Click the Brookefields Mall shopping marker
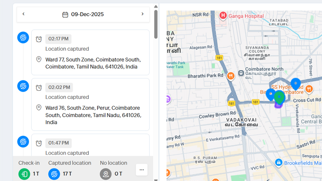Viewport: 322px width, 181px height. pos(278,162)
